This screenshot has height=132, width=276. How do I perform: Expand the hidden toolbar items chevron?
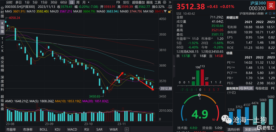pyautogui.click(x=170, y=3)
